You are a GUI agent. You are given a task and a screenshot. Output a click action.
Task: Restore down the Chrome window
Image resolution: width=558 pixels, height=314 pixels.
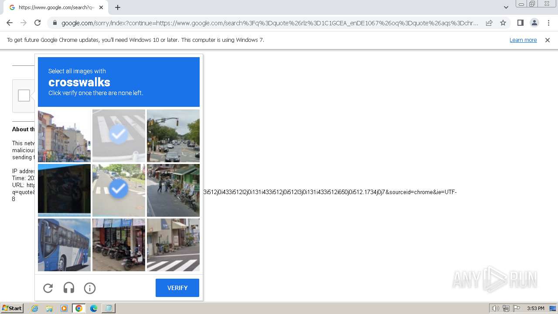pos(532,4)
